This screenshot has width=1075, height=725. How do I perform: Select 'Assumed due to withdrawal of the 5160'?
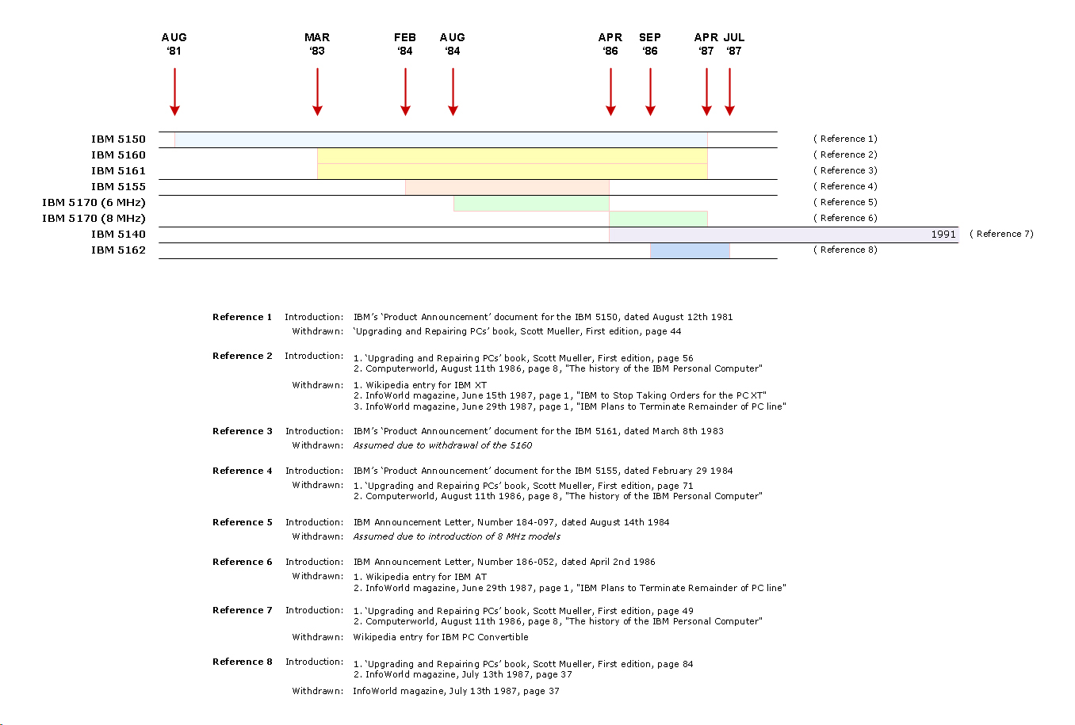click(x=442, y=445)
